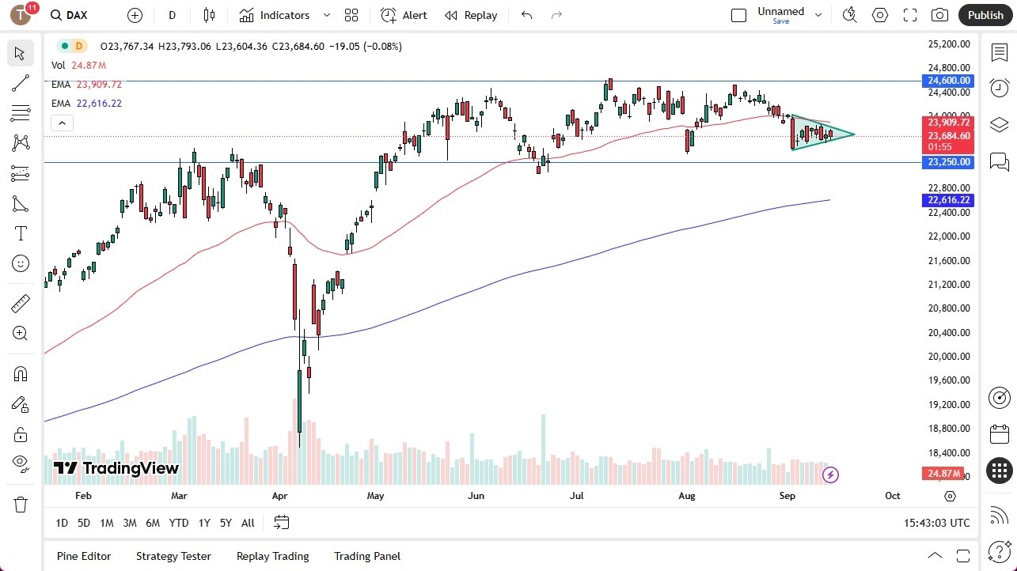
Task: Open the Unnamed layout dropdown
Action: (818, 13)
